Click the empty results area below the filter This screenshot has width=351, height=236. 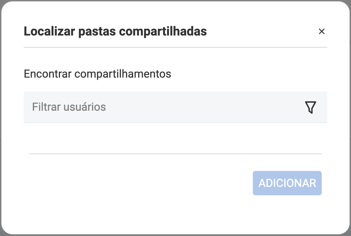click(x=175, y=138)
